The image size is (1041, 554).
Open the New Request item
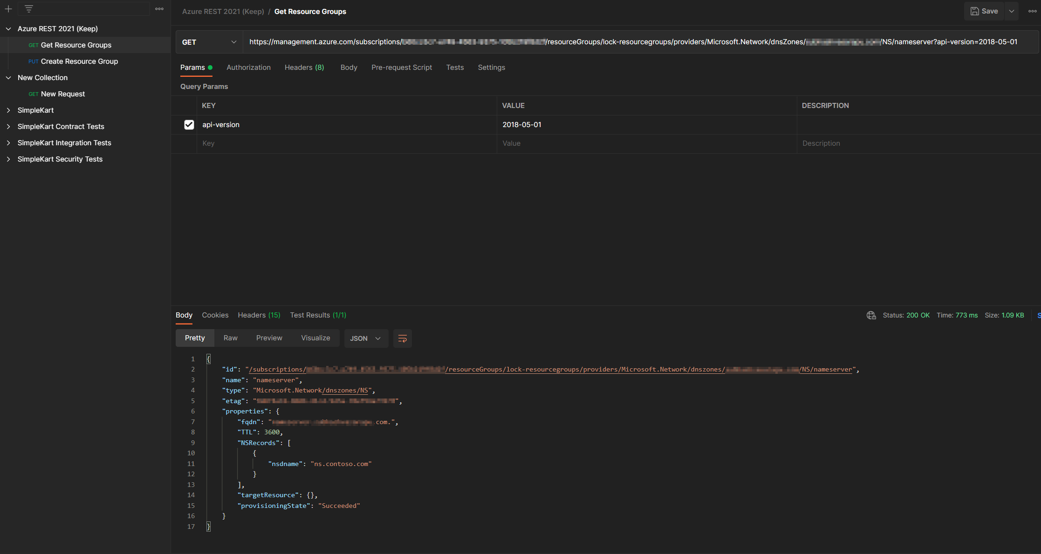[x=85, y=94]
